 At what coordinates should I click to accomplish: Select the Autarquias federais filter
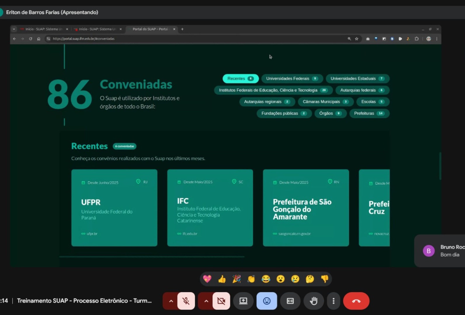[363, 90]
